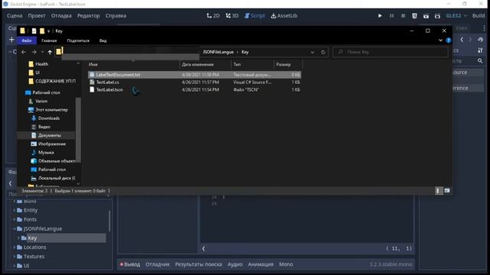This screenshot has width=490, height=275.
Task: Open Локальный диск in Explorer sidebar
Action: (x=57, y=178)
